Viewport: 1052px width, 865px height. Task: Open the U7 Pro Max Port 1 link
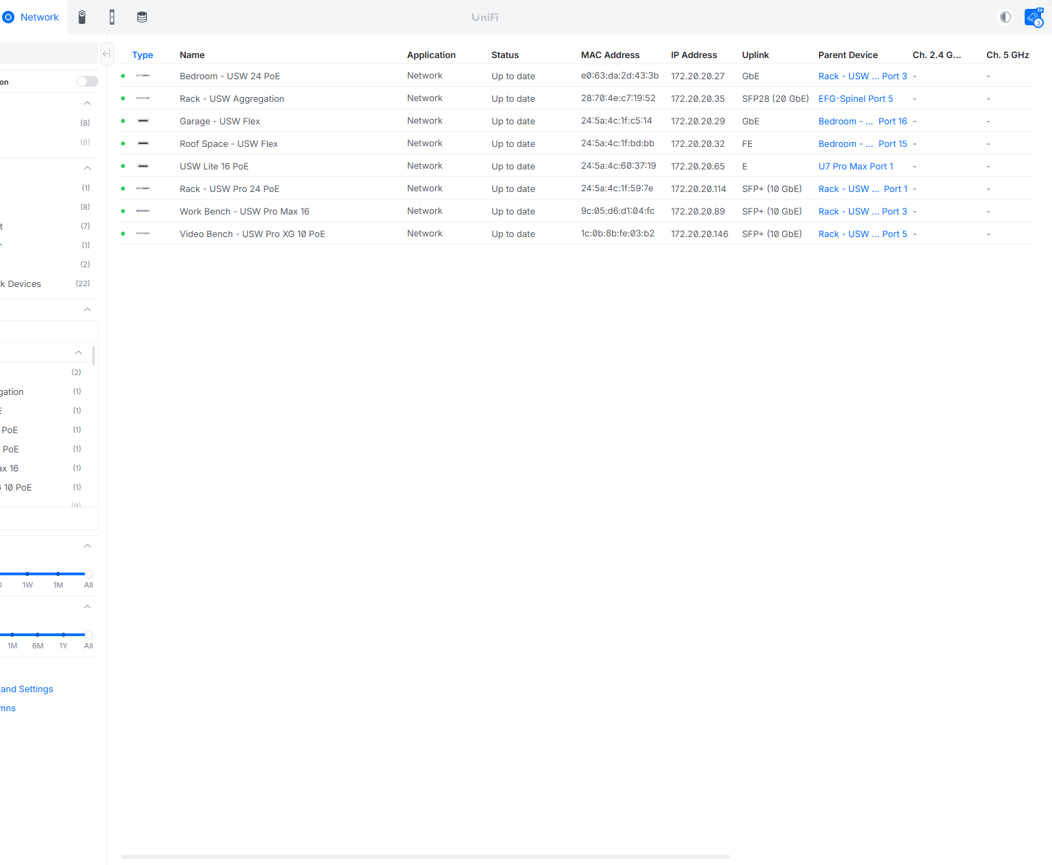coord(856,167)
